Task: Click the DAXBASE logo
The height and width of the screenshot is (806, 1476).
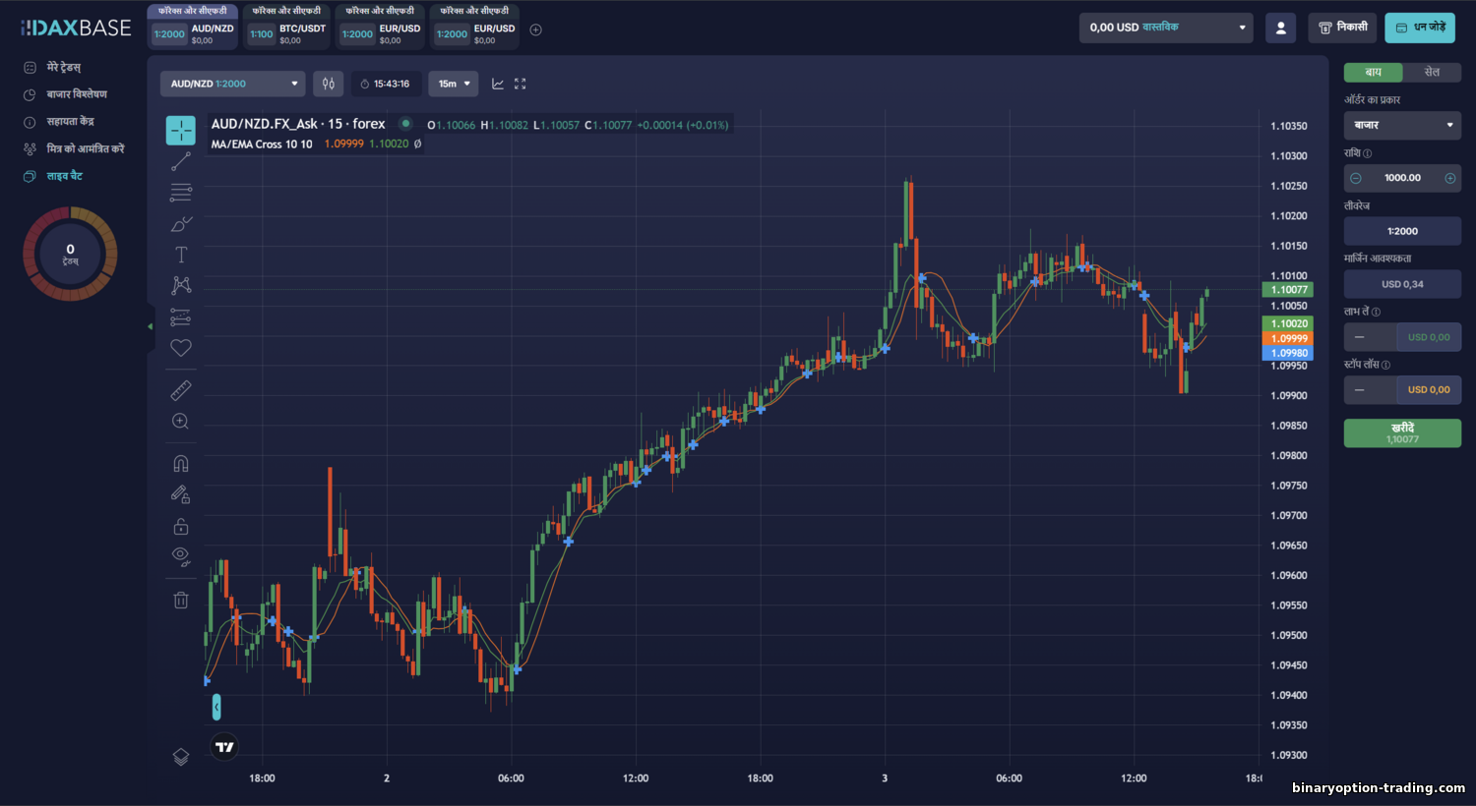Action: tap(76, 28)
